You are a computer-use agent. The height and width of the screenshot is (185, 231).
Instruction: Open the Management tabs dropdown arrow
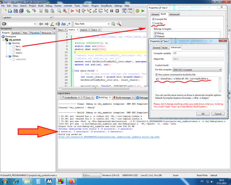pyautogui.click(x=54, y=33)
